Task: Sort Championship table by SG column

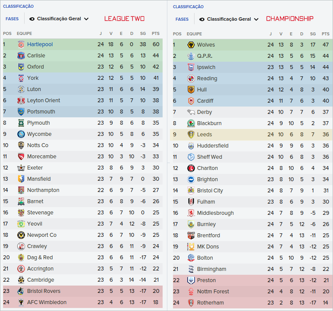Action: (x=313, y=34)
